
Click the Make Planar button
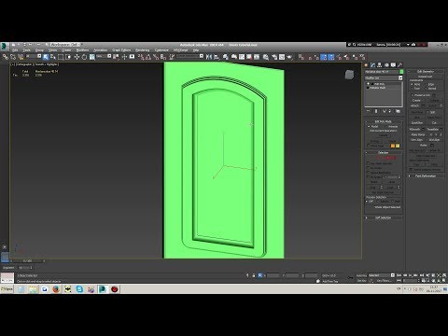(x=418, y=134)
